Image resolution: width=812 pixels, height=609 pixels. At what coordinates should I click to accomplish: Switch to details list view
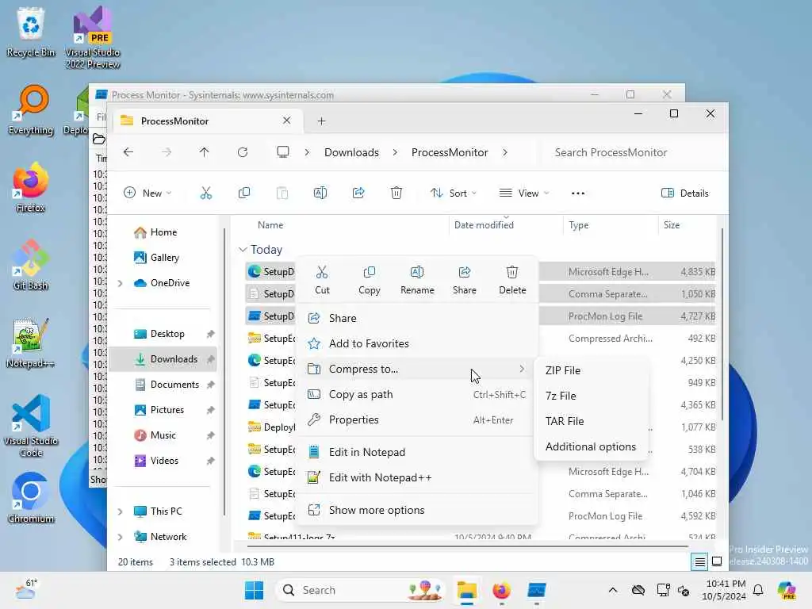699,562
